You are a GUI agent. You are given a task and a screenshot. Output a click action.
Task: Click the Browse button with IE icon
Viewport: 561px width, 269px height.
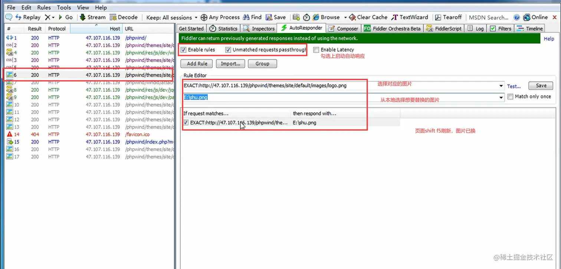[326, 17]
